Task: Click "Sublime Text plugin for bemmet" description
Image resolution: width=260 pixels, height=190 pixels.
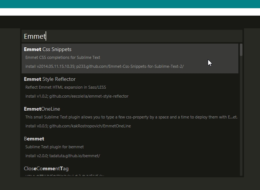Action: (54, 147)
